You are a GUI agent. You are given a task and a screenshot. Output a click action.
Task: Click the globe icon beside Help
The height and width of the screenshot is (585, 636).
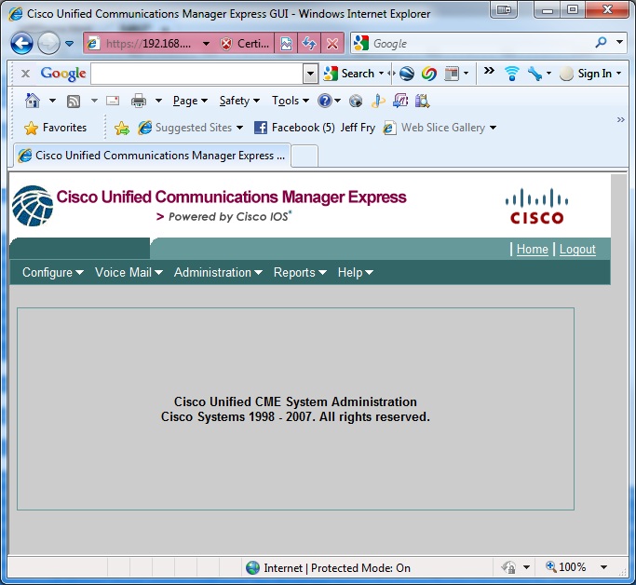pyautogui.click(x=356, y=101)
